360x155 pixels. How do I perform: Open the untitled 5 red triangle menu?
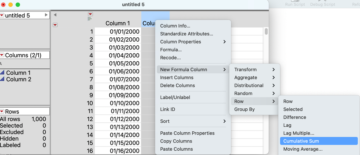pyautogui.click(x=2, y=15)
